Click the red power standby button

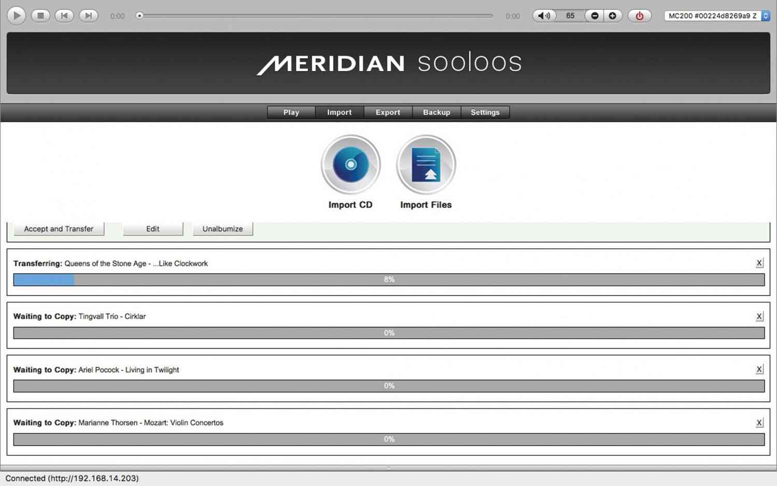click(640, 16)
